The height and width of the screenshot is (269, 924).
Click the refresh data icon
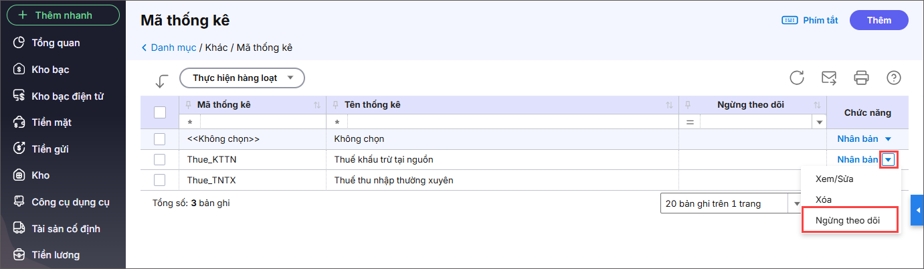(796, 78)
